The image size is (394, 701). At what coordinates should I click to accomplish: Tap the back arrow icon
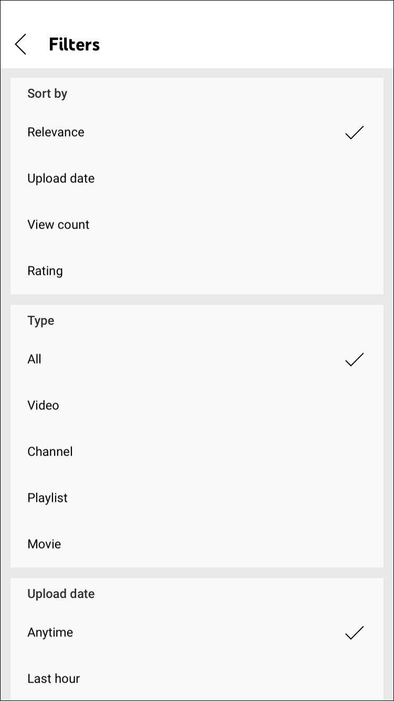pos(21,45)
